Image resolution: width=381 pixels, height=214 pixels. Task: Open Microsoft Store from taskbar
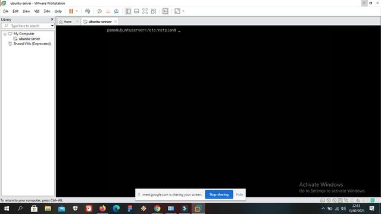34,209
